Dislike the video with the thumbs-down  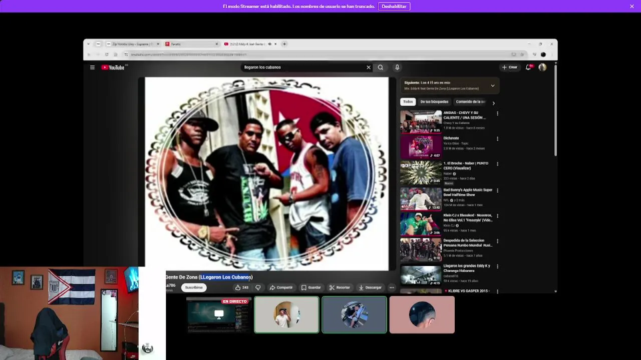pos(258,287)
